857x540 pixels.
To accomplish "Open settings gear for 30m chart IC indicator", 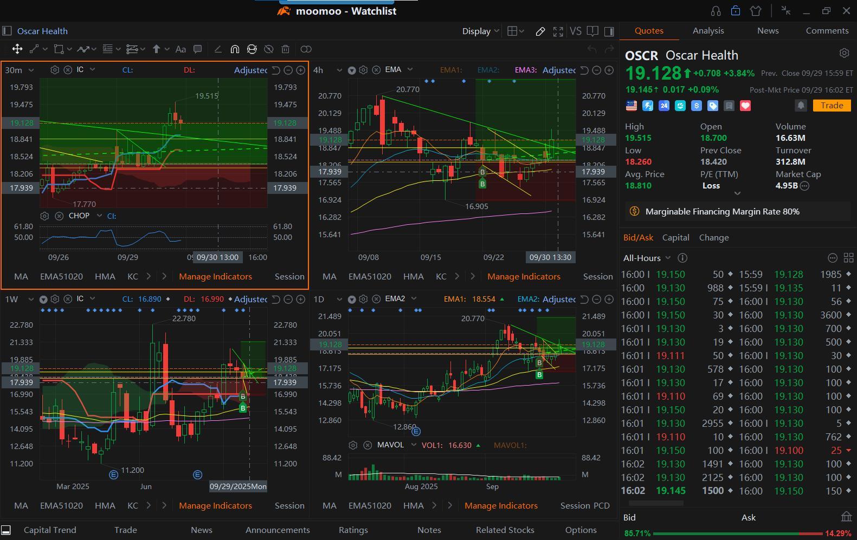I will coord(55,70).
